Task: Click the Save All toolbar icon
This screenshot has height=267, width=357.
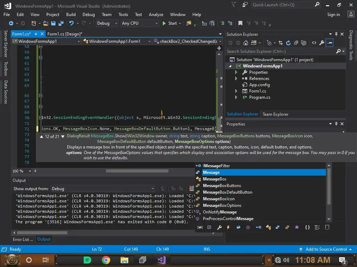Action: tap(61, 23)
